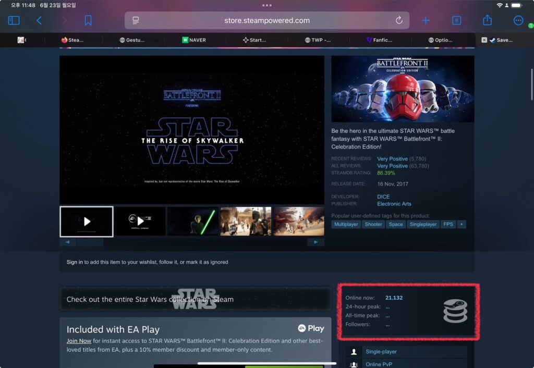
Task: Click the main Star Wars trailer video
Action: tap(192, 130)
